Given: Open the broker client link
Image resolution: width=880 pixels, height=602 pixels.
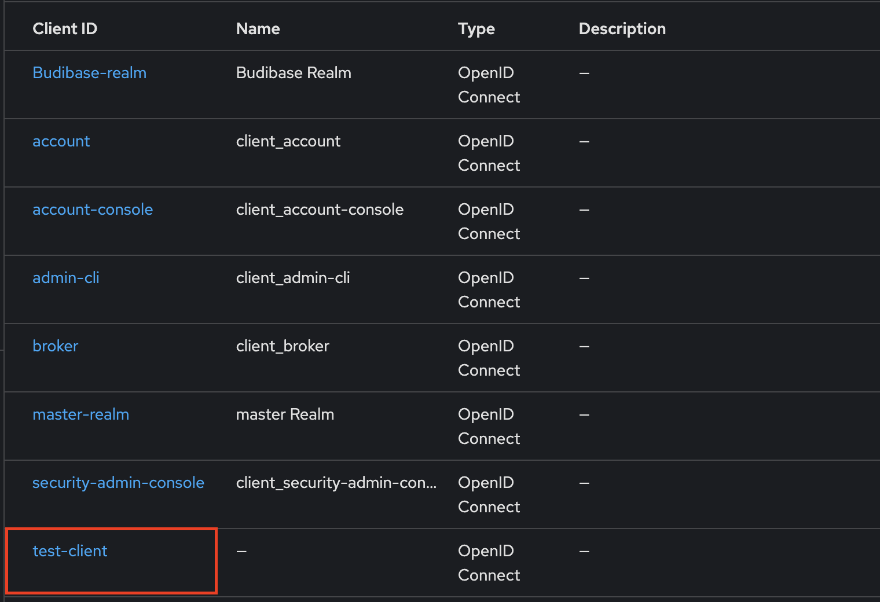Looking at the screenshot, I should (56, 346).
